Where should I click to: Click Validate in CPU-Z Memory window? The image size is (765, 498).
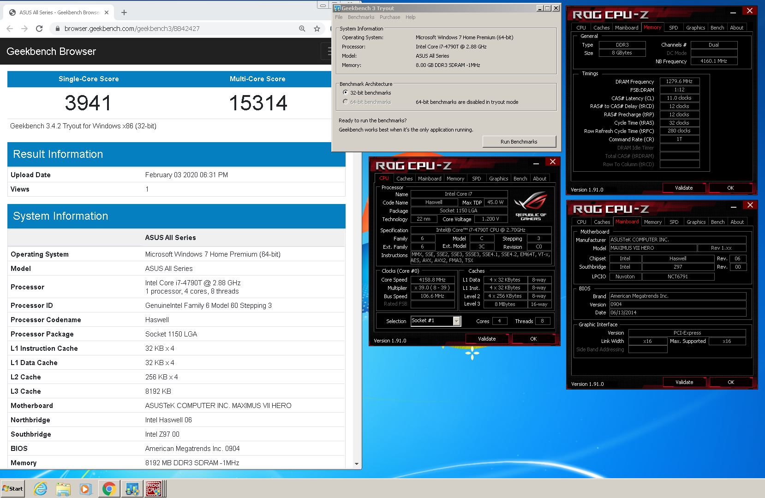point(684,188)
